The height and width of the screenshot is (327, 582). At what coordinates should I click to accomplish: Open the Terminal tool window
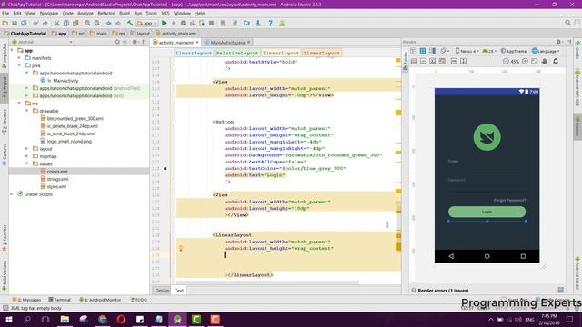[x=59, y=300]
